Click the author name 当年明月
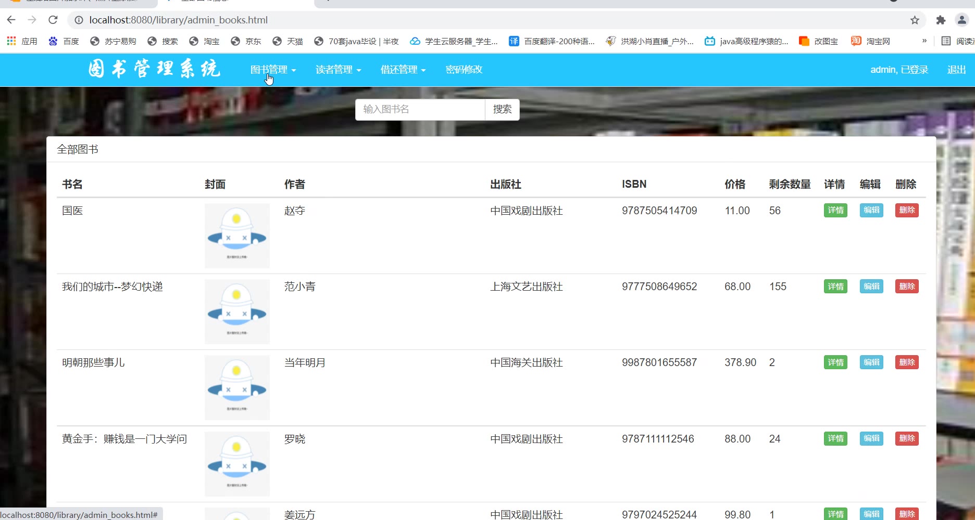 [x=305, y=362]
